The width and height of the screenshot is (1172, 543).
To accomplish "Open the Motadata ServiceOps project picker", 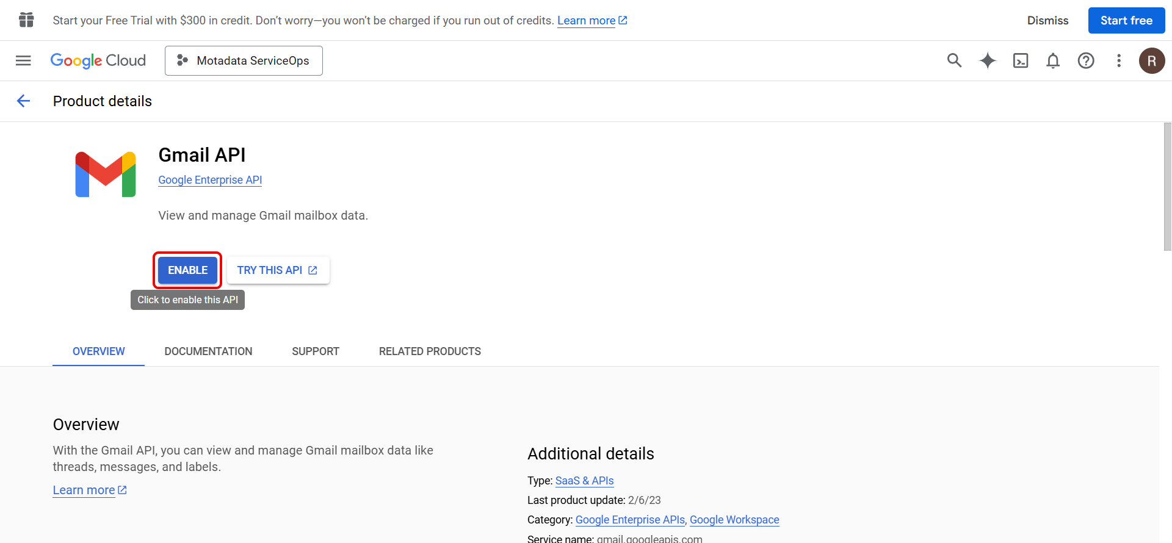I will pos(244,60).
